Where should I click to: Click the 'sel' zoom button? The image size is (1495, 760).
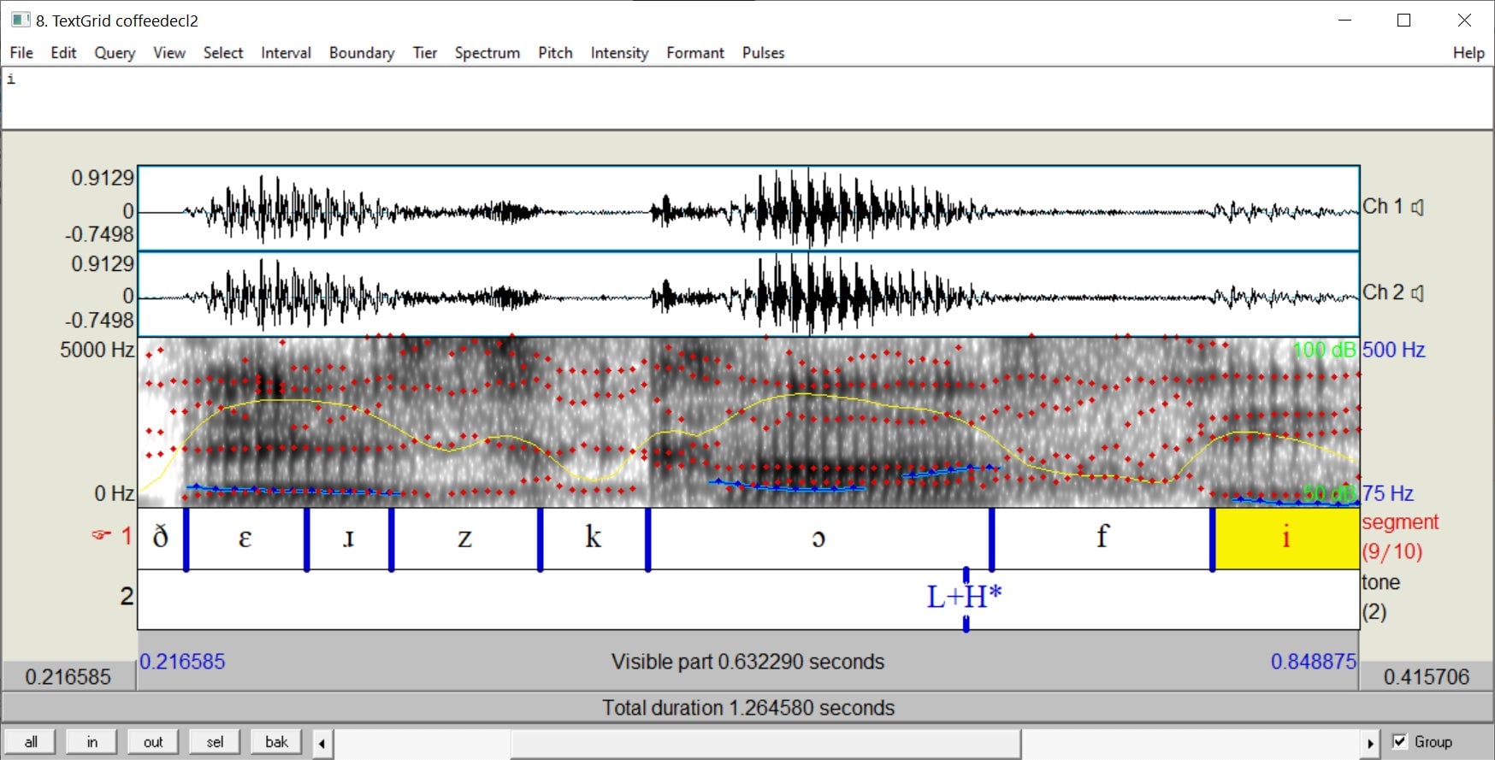tap(215, 742)
